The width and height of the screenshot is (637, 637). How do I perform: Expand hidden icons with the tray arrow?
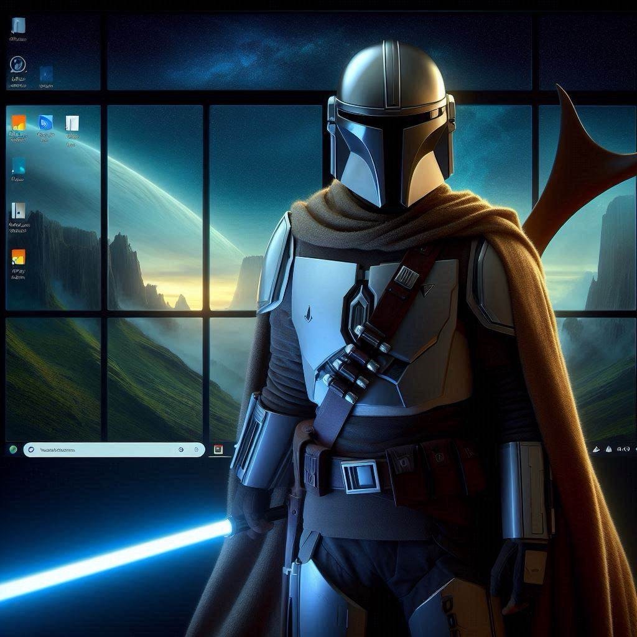[595, 449]
